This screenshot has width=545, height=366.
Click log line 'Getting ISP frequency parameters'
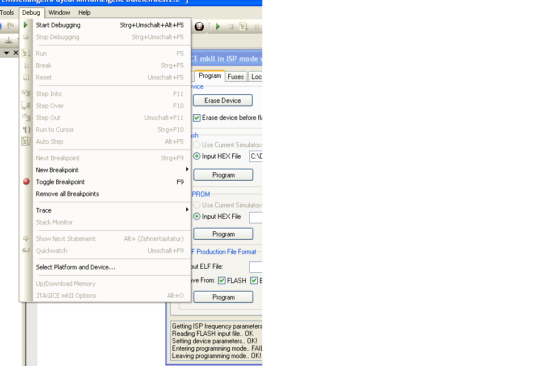pos(217,326)
